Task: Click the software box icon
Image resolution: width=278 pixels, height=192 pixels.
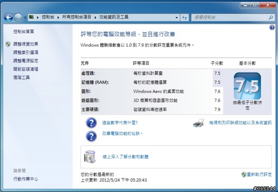Action: 90,157
